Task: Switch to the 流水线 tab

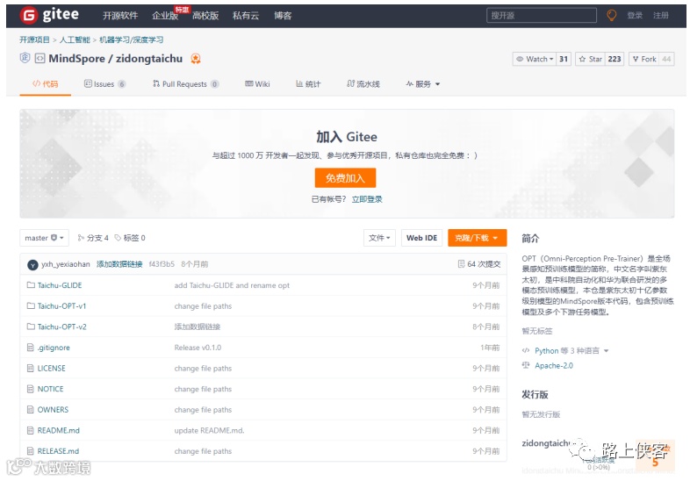Action: tap(363, 83)
